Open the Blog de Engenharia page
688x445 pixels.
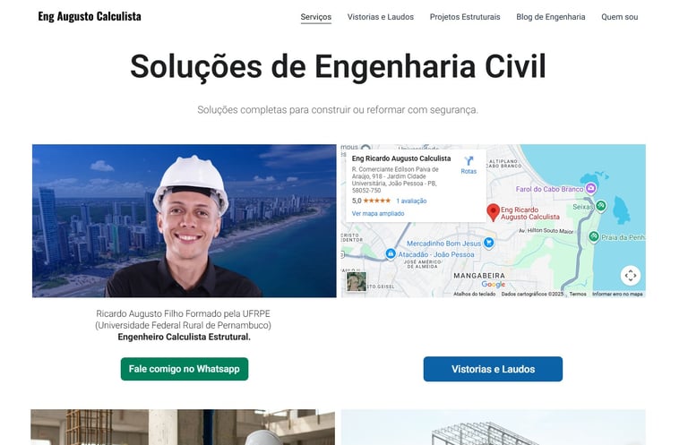coord(551,17)
